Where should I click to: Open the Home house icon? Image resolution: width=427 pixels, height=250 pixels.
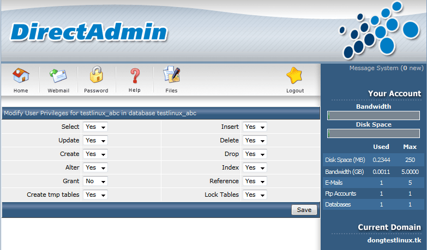click(21, 75)
